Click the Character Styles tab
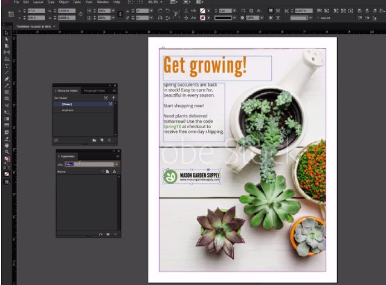Image resolution: width=386 pixels, height=285 pixels. pyautogui.click(x=67, y=91)
